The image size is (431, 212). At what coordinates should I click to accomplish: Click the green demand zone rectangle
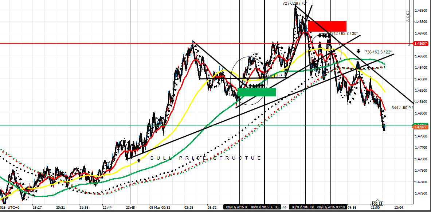pos(257,92)
